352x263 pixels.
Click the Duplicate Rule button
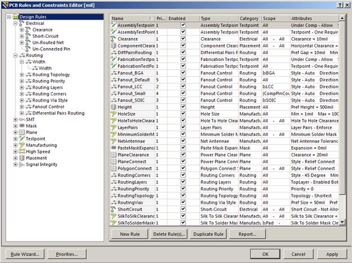(x=208, y=234)
